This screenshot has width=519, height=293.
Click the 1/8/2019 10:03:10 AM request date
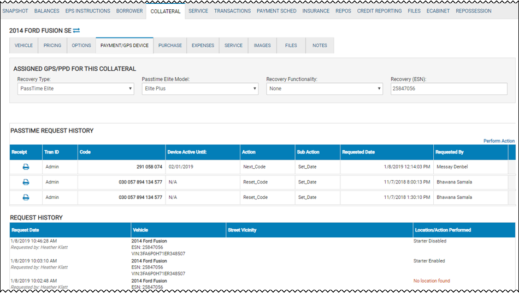(33, 261)
